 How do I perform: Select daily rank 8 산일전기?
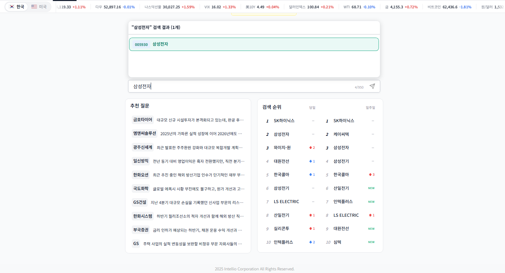pos(290,215)
